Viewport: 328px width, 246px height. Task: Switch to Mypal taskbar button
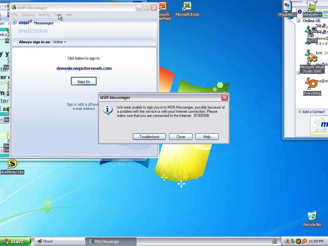(x=59, y=242)
